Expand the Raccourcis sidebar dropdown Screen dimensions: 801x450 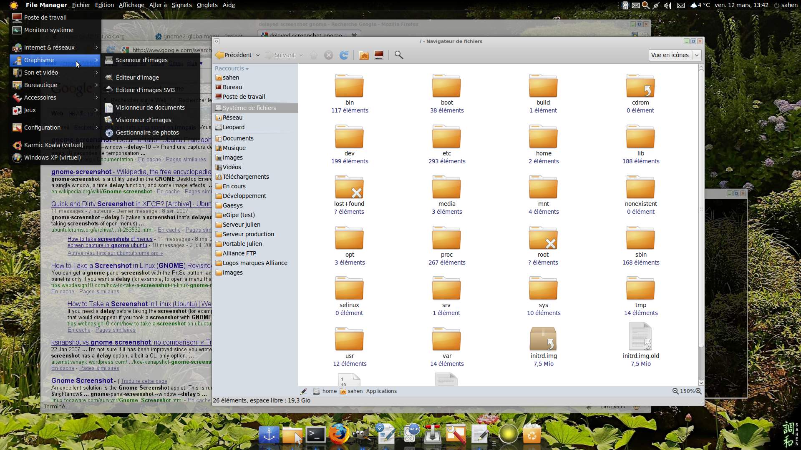tap(232, 68)
